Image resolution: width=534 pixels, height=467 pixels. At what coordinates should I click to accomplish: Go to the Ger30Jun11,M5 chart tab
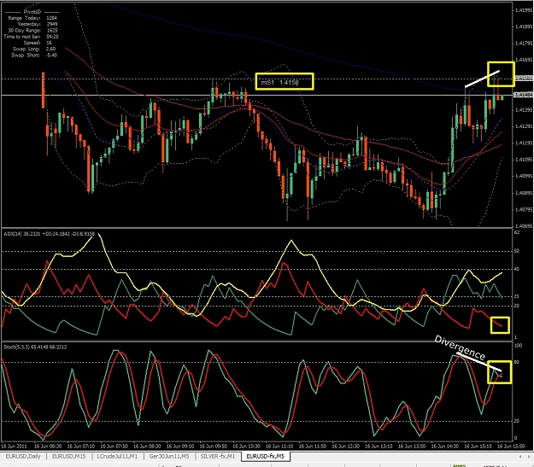click(x=169, y=457)
